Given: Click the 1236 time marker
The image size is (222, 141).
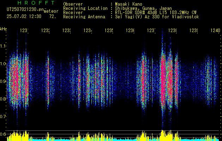Looking at the screenshot, I should click(x=130, y=31).
